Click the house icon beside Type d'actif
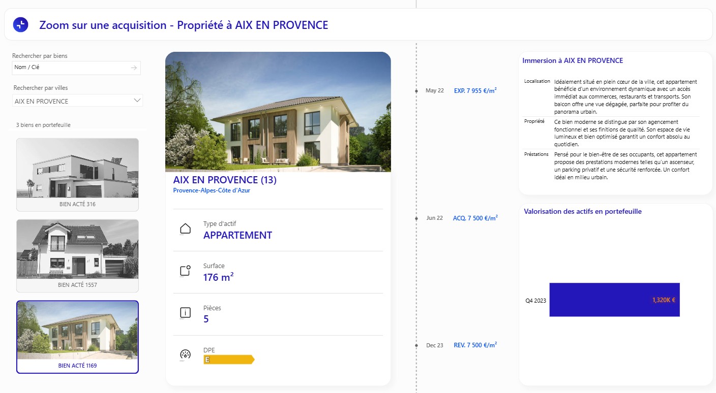Image resolution: width=716 pixels, height=393 pixels. (186, 229)
